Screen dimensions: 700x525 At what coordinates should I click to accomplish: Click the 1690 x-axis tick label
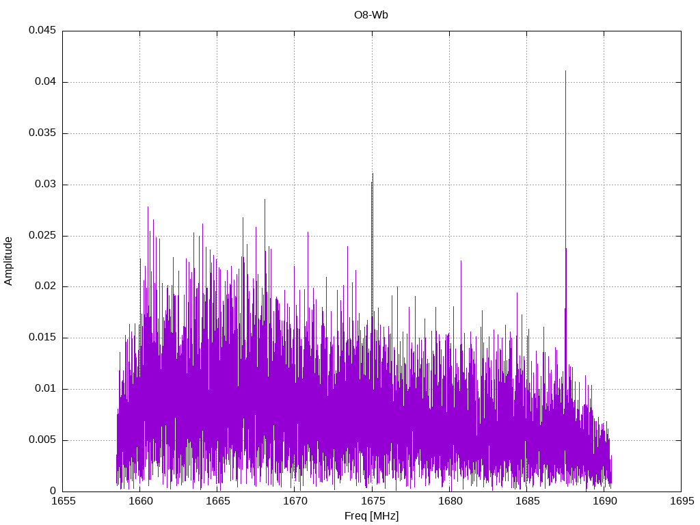click(604, 501)
